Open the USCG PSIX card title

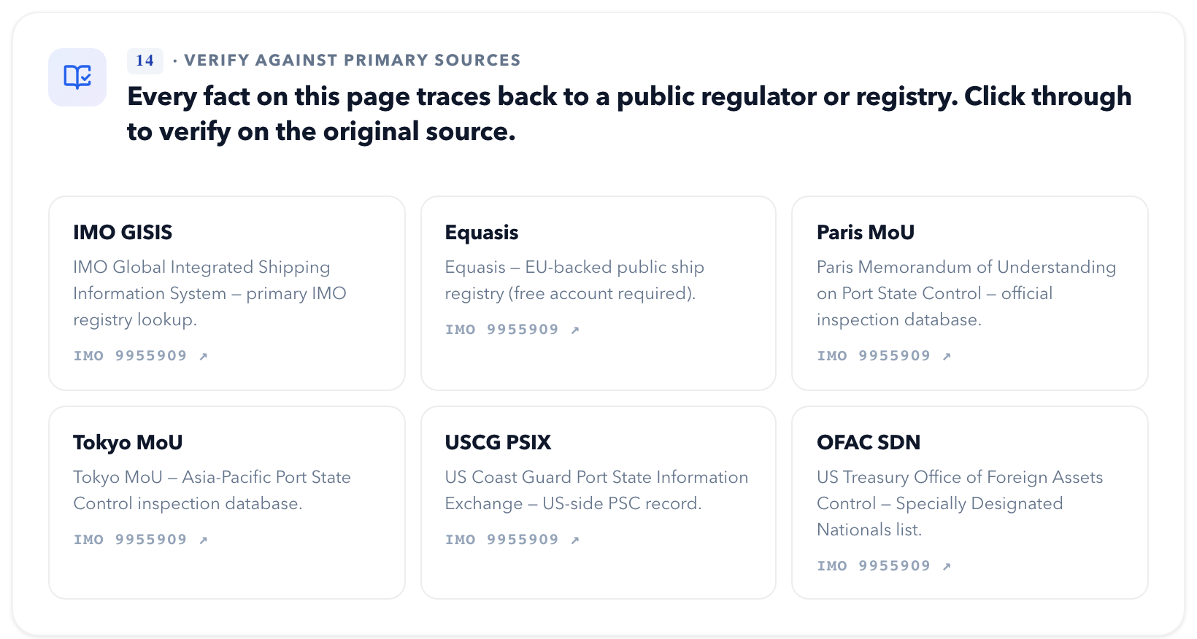click(498, 442)
